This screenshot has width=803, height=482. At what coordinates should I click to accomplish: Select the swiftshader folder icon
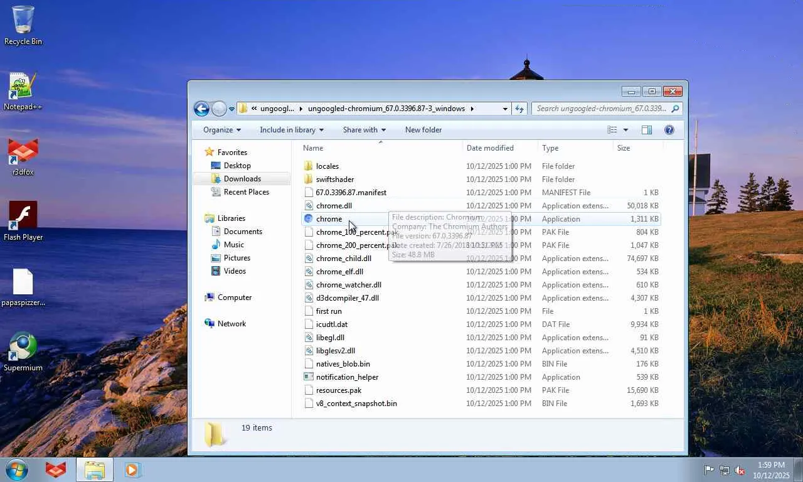308,179
